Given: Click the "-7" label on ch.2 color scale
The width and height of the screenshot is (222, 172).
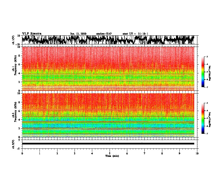Looking at the screenshot, I should pos(207,133).
